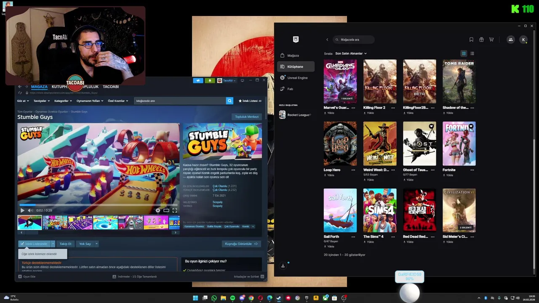Add another tag with the plus button
This screenshot has height=303, width=539.
click(x=253, y=226)
